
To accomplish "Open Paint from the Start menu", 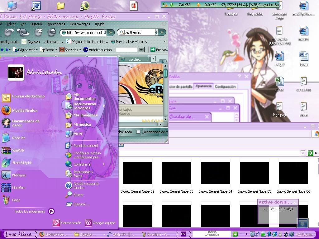I will pos(11,200).
